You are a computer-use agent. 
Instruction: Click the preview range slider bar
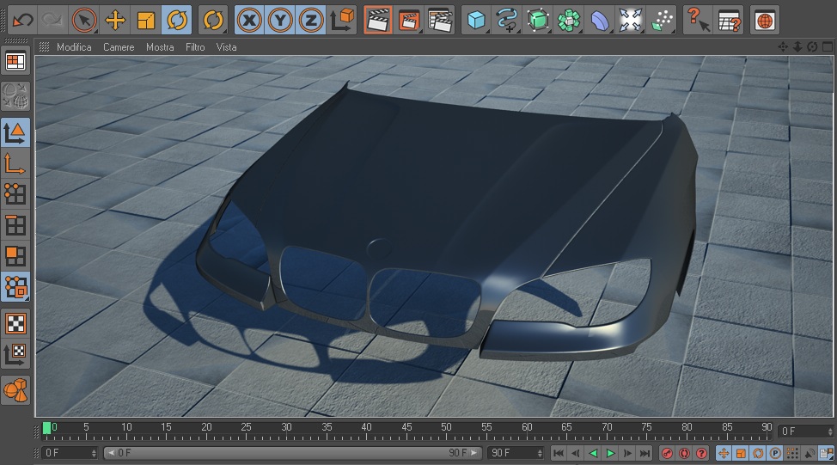click(x=292, y=453)
